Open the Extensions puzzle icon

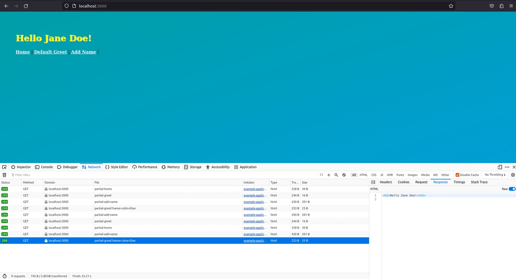coord(502,6)
